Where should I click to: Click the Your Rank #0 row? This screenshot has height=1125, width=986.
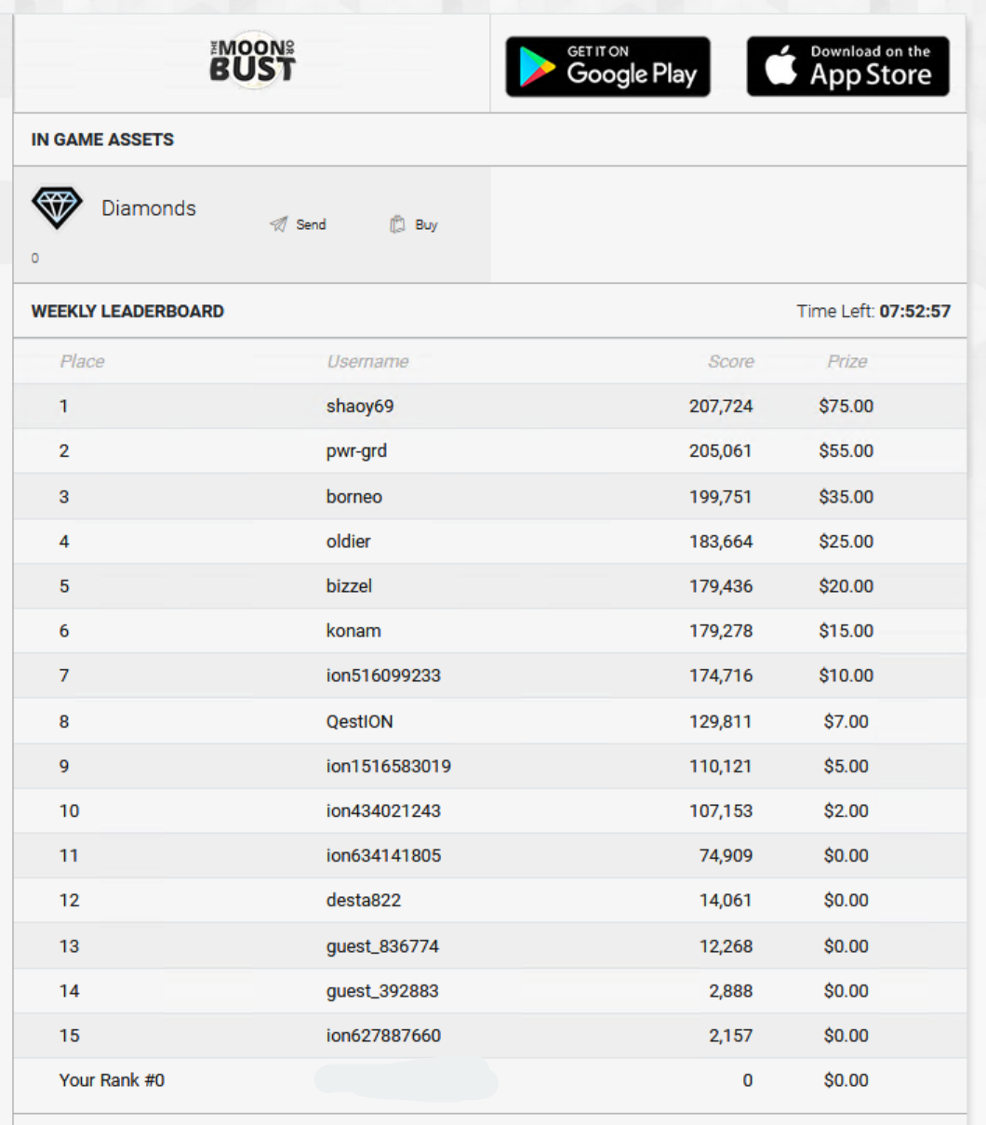click(x=490, y=1080)
